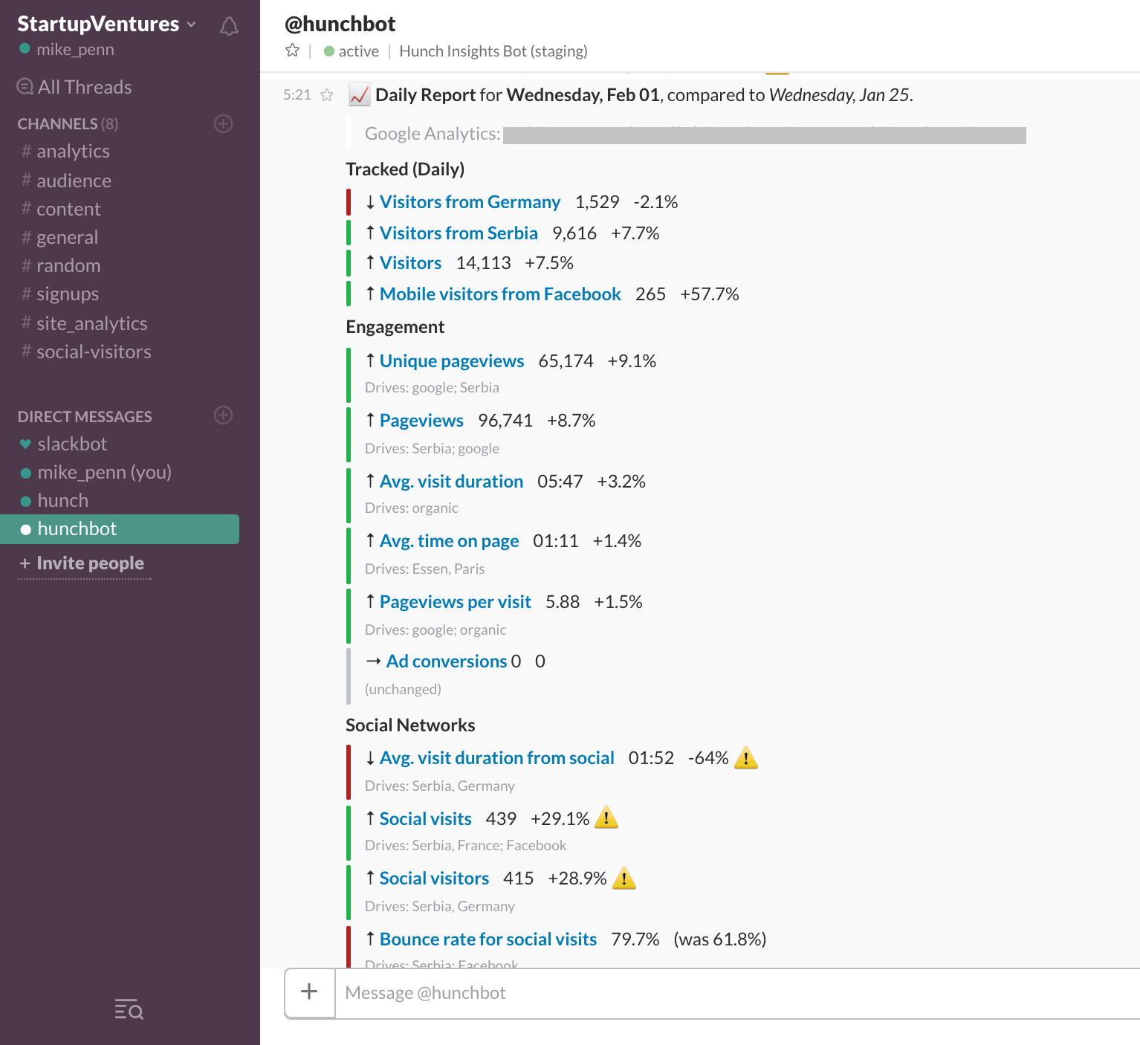Open the StartupVentures workspace menu
Viewport: 1140px width, 1045px height.
[106, 24]
